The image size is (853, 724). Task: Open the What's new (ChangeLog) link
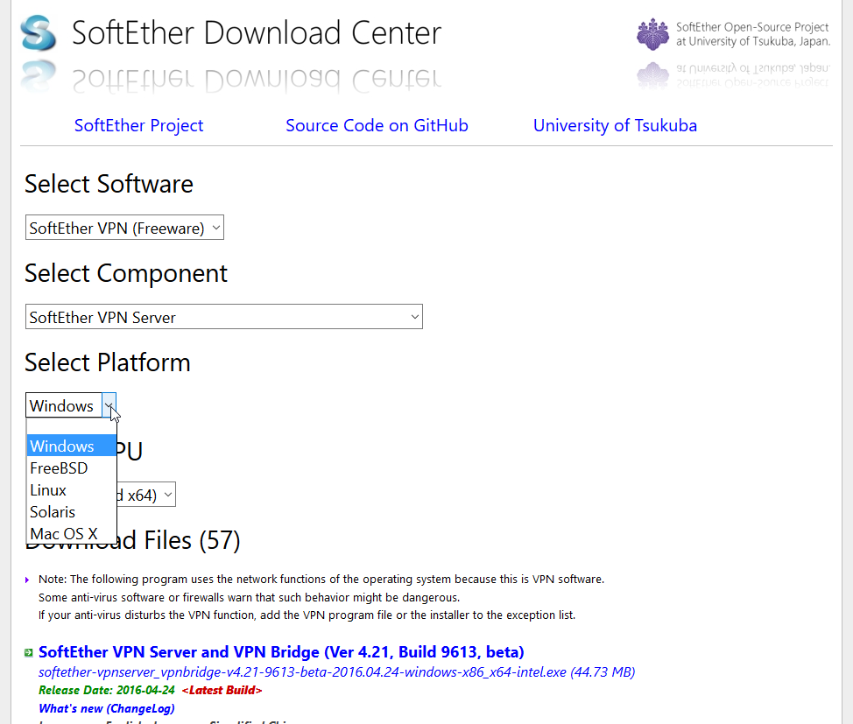[x=107, y=708]
